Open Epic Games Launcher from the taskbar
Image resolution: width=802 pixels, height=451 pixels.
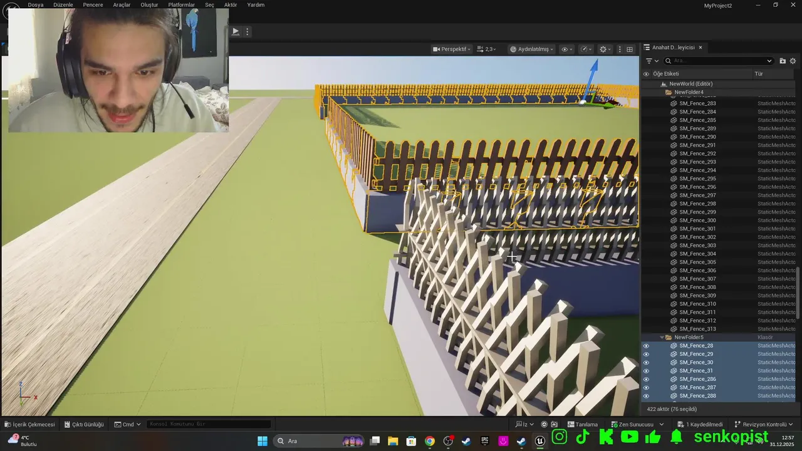[x=485, y=441]
